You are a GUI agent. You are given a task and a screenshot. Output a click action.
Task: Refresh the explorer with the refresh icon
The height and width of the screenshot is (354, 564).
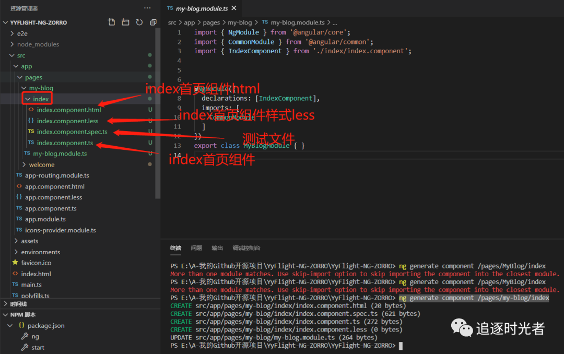tap(139, 22)
